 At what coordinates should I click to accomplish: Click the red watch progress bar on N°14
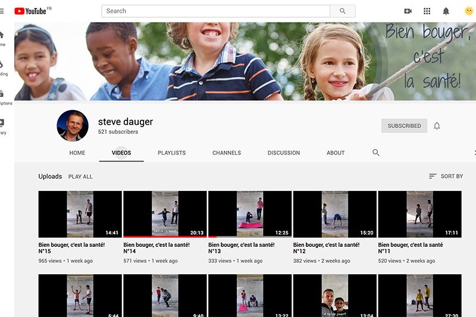click(x=165, y=237)
